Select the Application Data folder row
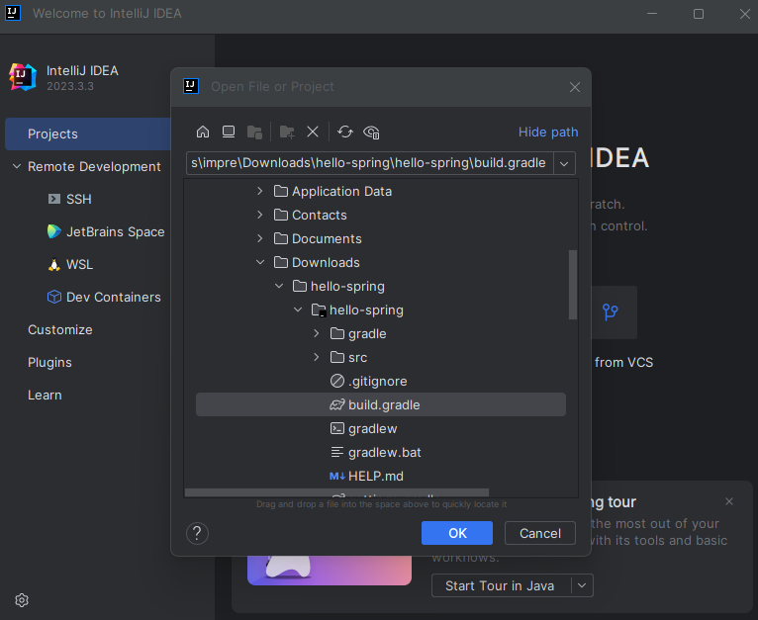The height and width of the screenshot is (620, 758). click(x=381, y=192)
